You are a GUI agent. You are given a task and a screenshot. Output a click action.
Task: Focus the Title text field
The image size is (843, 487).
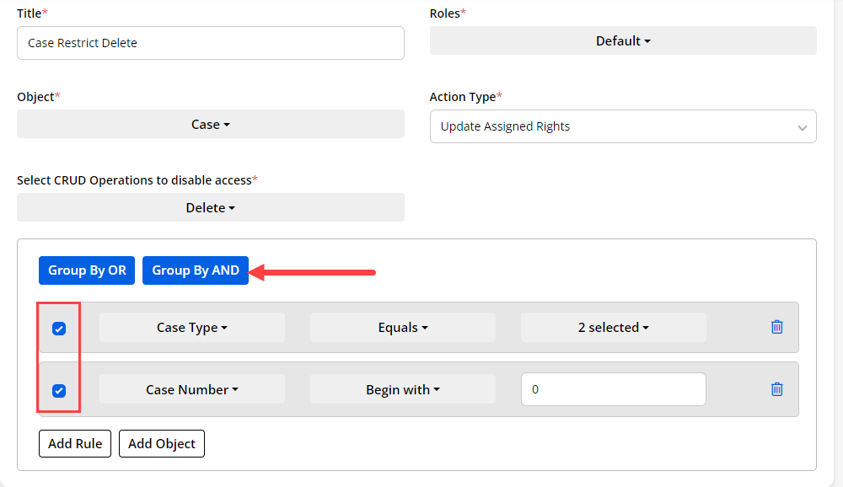click(x=210, y=43)
